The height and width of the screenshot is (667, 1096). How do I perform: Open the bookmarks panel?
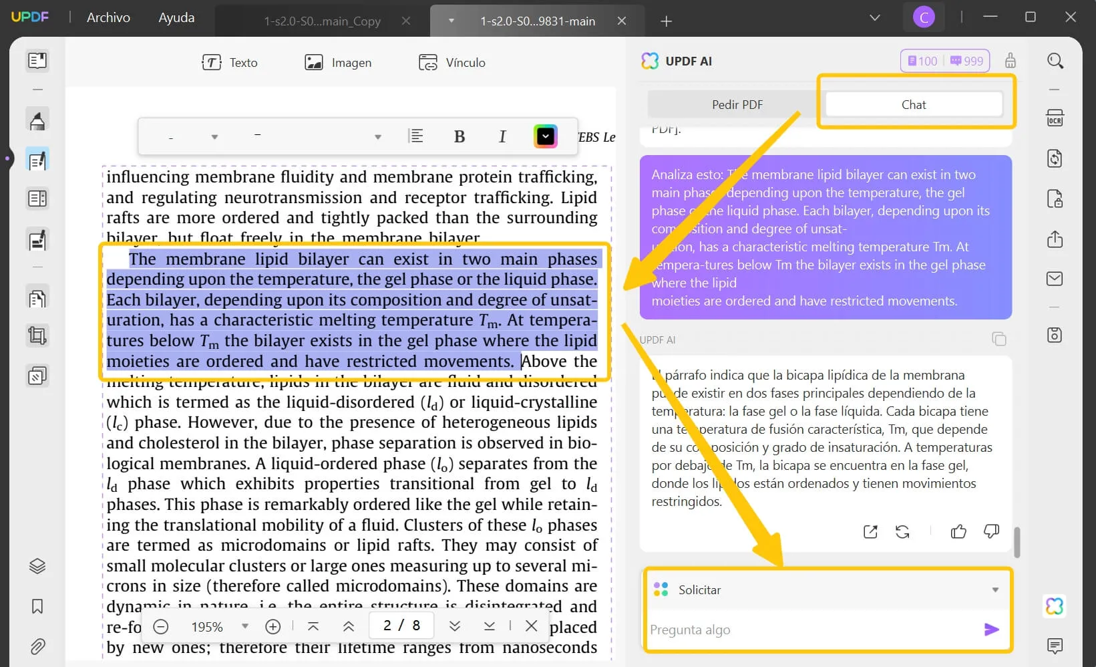point(37,606)
